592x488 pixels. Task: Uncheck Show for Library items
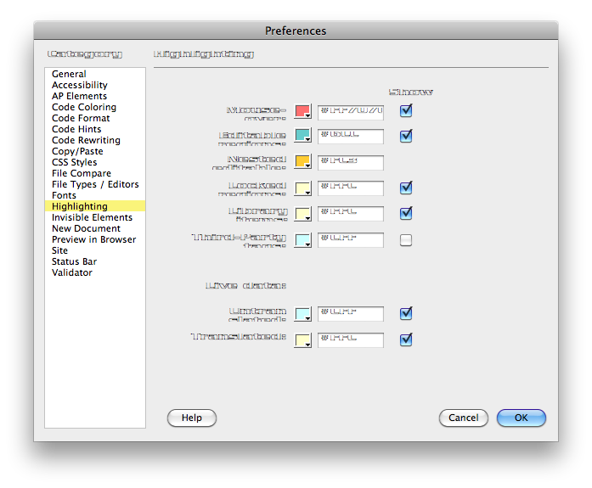click(406, 214)
